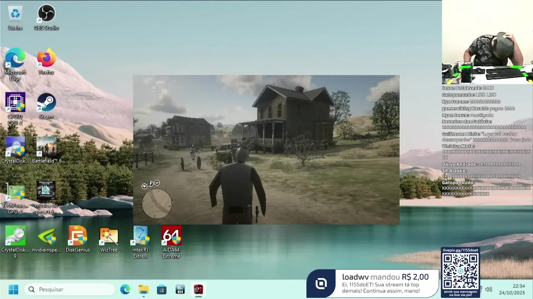Open the 'musica do poca tel' file
Image resolution: width=533 pixels, height=299 pixels.
click(x=46, y=198)
